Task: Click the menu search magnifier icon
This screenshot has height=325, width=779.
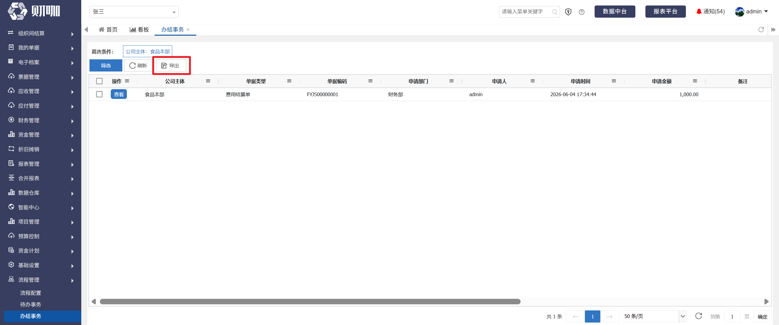Action: click(555, 12)
